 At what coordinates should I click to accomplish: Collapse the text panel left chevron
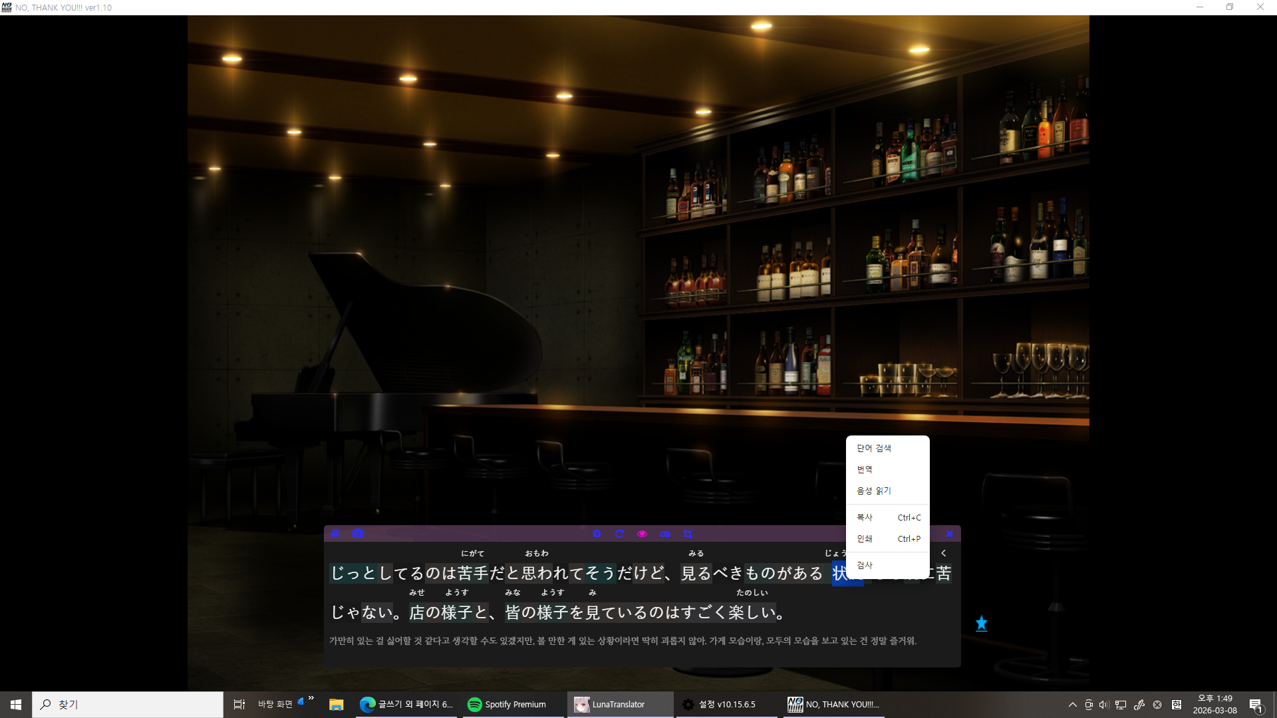(x=943, y=553)
